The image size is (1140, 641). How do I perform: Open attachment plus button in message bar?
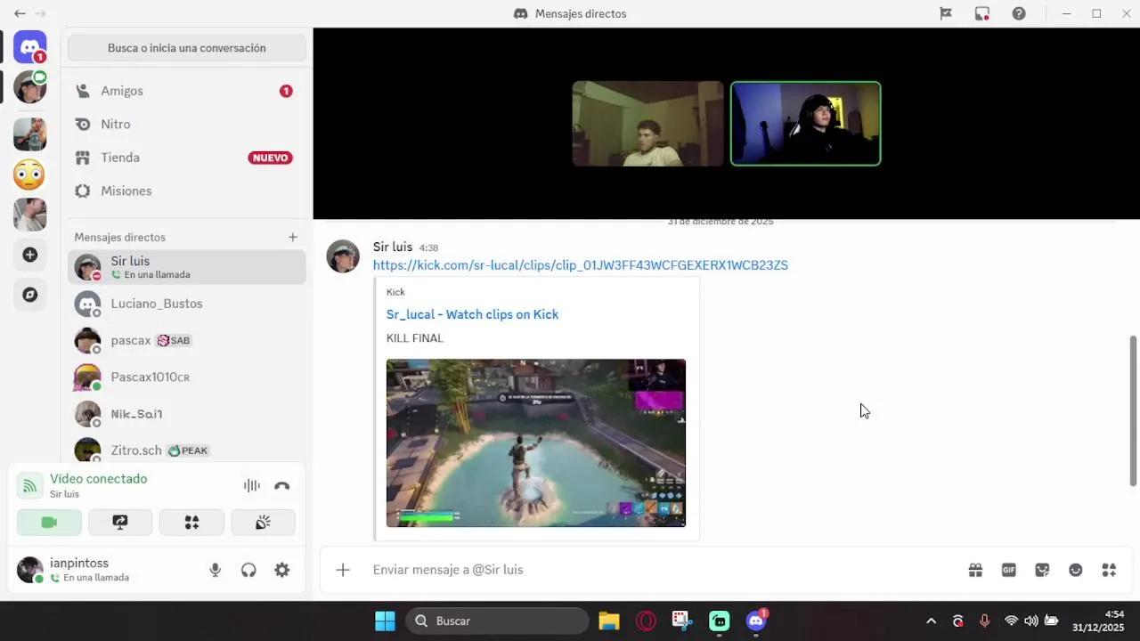pyautogui.click(x=343, y=570)
